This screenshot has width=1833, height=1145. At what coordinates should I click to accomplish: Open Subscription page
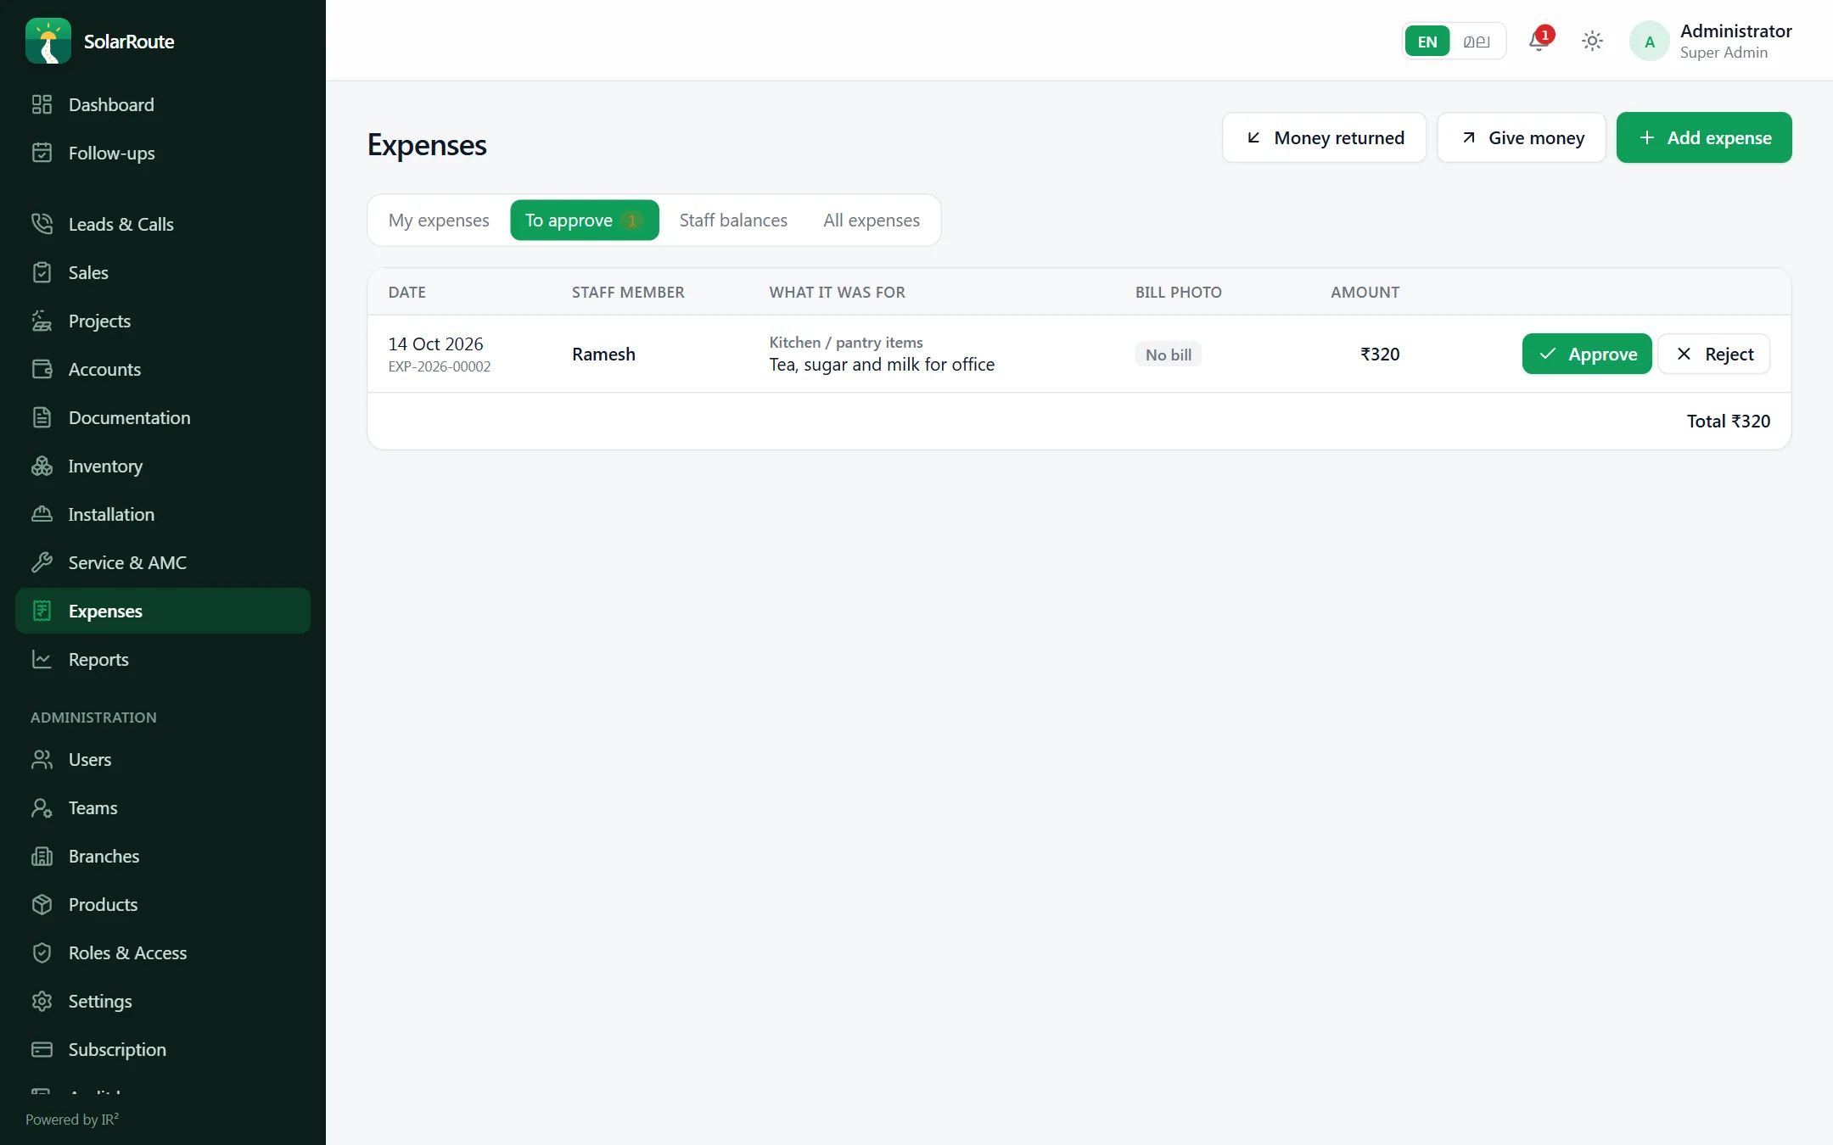163,1049
